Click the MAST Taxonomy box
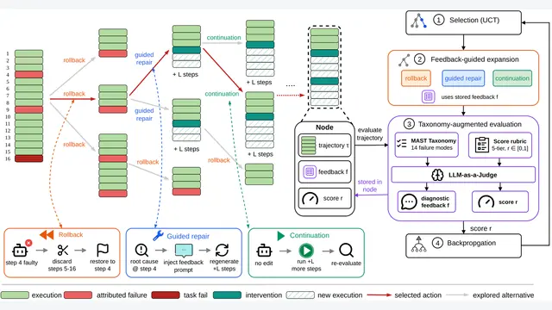The height and width of the screenshot is (310, 552). pyautogui.click(x=427, y=145)
